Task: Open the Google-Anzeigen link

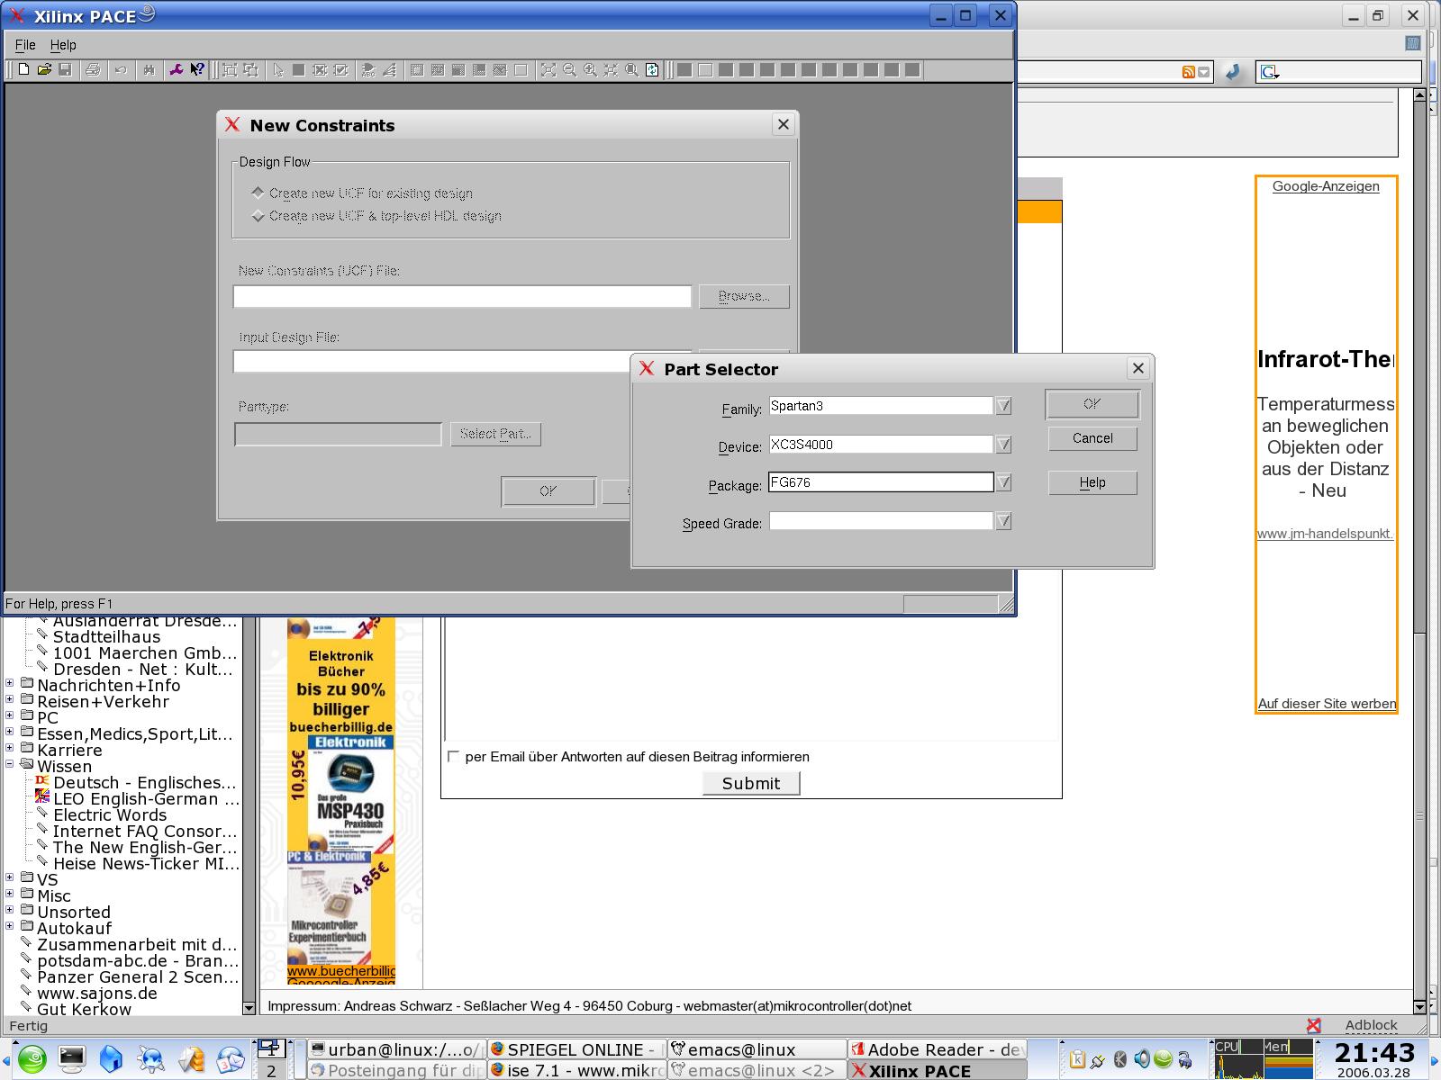Action: coord(1326,186)
